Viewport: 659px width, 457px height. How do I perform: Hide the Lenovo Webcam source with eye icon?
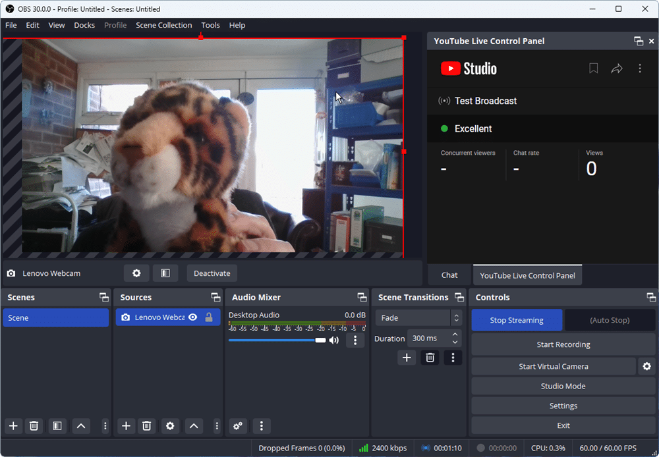pos(192,317)
